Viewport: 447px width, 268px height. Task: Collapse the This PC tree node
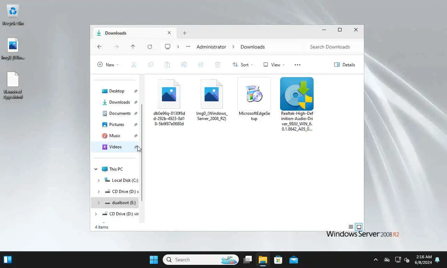pyautogui.click(x=96, y=169)
